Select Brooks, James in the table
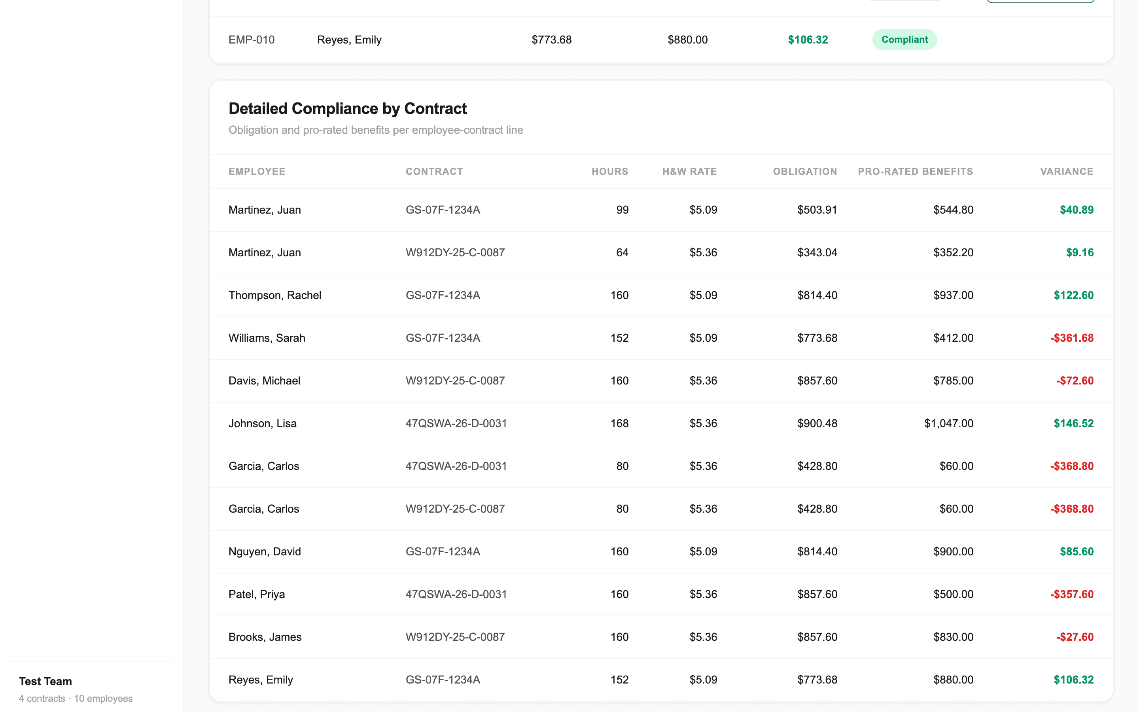The image size is (1139, 712). coord(265,637)
